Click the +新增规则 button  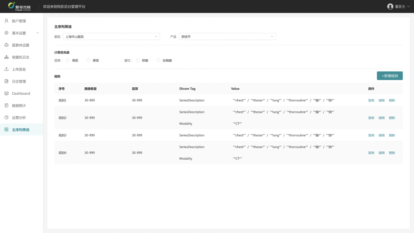[x=390, y=76]
